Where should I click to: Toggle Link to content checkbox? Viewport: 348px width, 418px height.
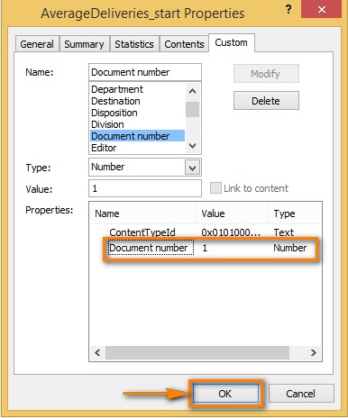(x=215, y=188)
